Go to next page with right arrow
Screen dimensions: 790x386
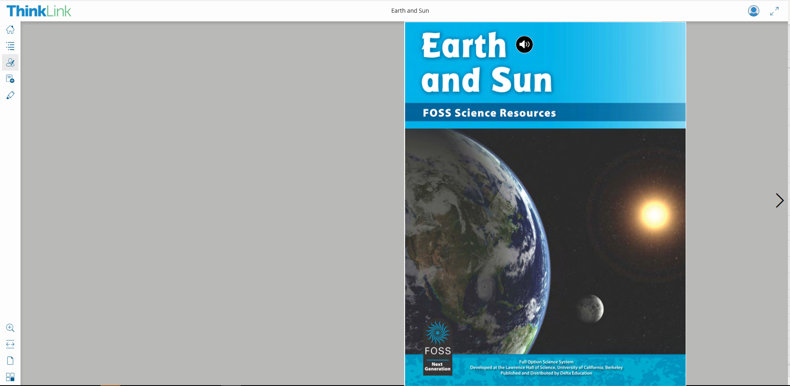click(x=779, y=201)
